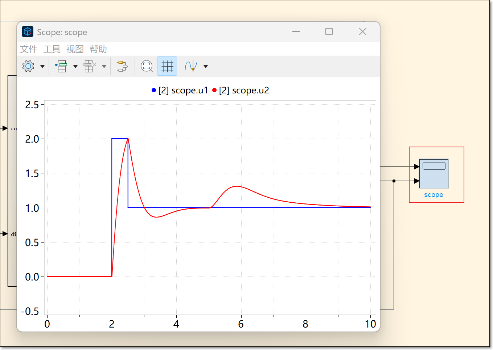Click the add-signal table icon
The height and width of the screenshot is (350, 493).
[61, 66]
